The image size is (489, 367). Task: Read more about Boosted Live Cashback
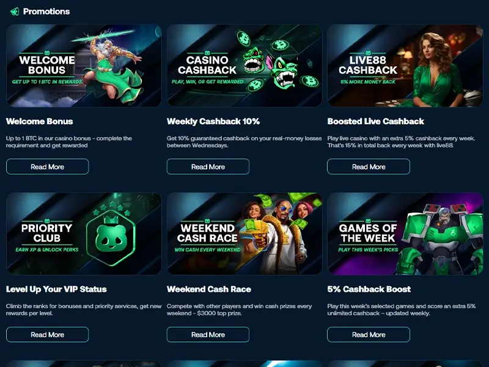point(369,166)
